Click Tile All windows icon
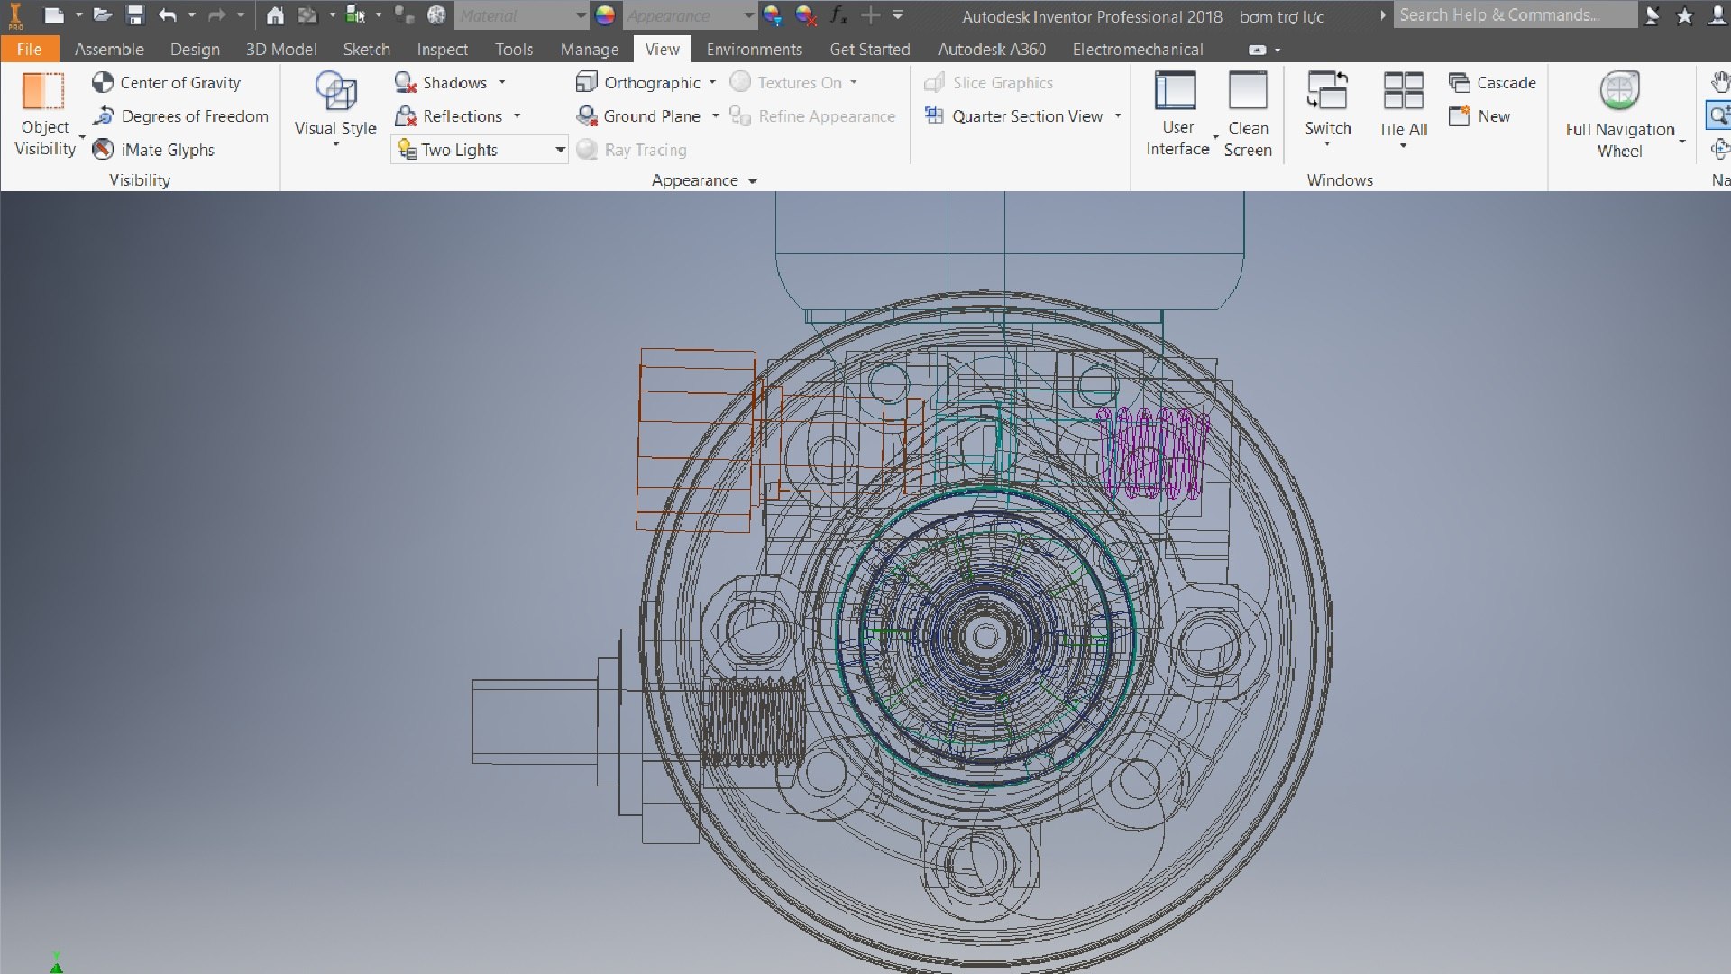The height and width of the screenshot is (974, 1731). [1403, 92]
